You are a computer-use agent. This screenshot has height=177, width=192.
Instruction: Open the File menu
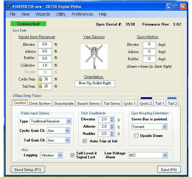coord(13,14)
